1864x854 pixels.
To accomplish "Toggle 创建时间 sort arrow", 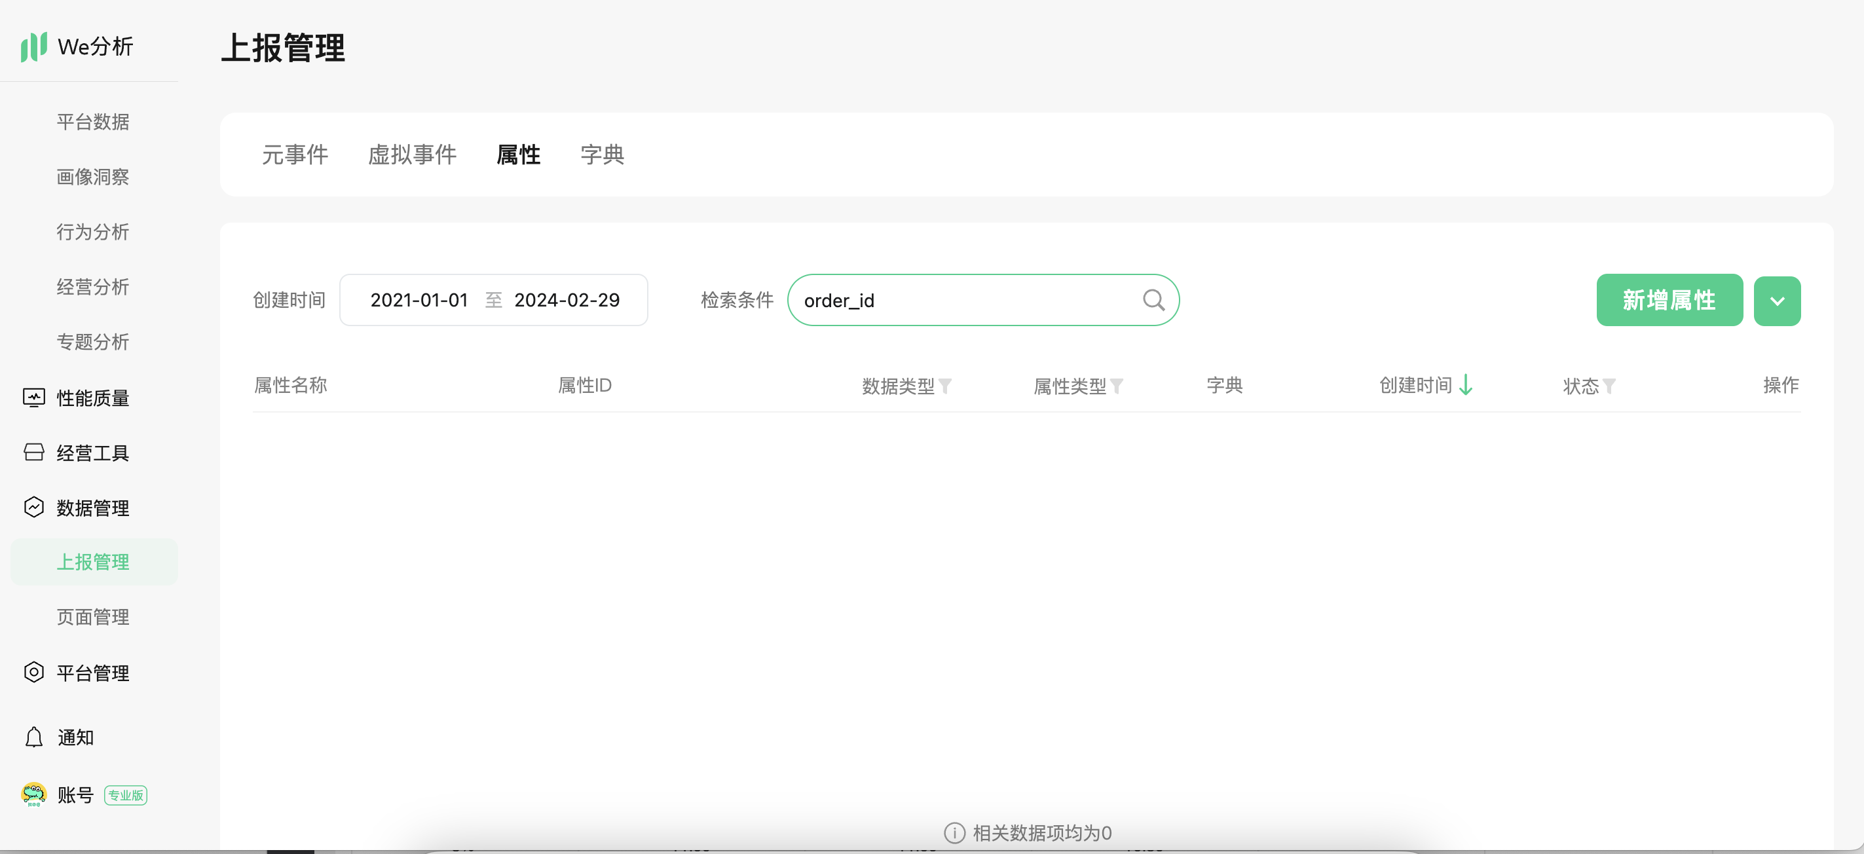I will [1466, 385].
